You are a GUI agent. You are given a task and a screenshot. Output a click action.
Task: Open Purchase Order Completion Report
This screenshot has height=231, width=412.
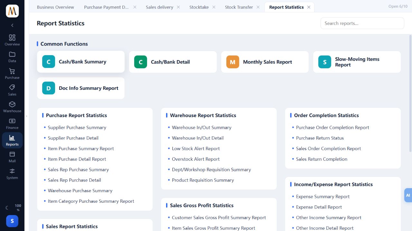tap(332, 127)
